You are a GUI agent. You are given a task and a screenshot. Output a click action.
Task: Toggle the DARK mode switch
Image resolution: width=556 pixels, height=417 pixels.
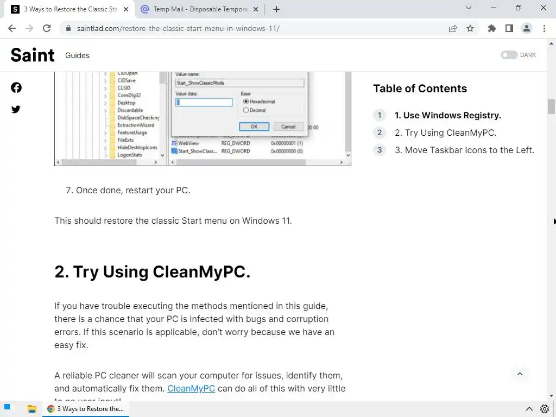coord(509,55)
